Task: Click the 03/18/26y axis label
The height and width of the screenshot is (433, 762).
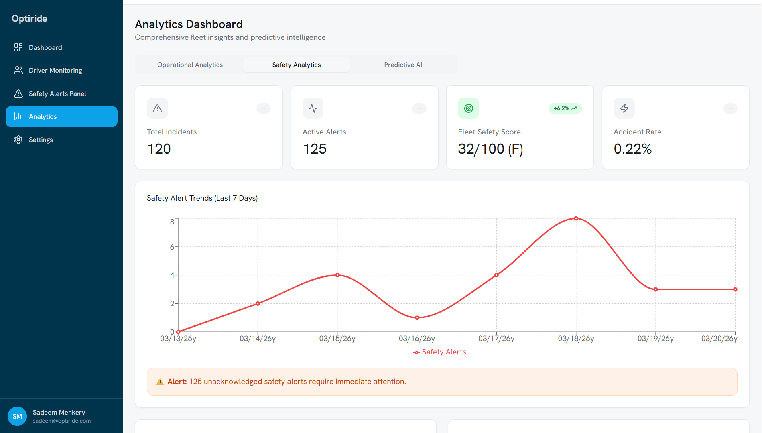Action: click(576, 339)
